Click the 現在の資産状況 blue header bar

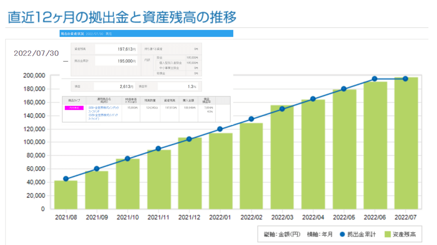[x=146, y=34]
